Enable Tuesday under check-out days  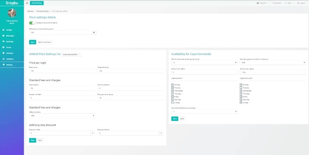click(x=241, y=88)
